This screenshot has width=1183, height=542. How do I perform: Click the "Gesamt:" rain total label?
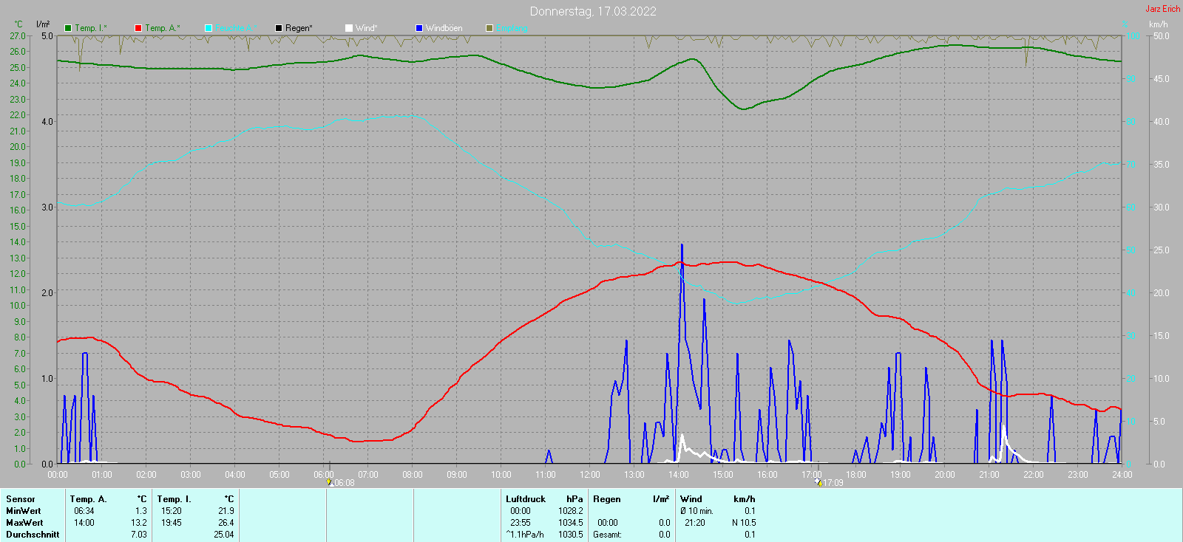607,535
